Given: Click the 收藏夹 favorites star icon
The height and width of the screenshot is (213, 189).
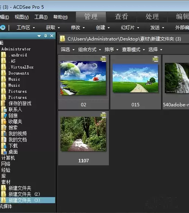Looking at the screenshot, I should pos(4,121).
